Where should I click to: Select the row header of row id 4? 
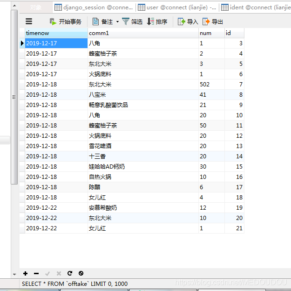[22, 54]
